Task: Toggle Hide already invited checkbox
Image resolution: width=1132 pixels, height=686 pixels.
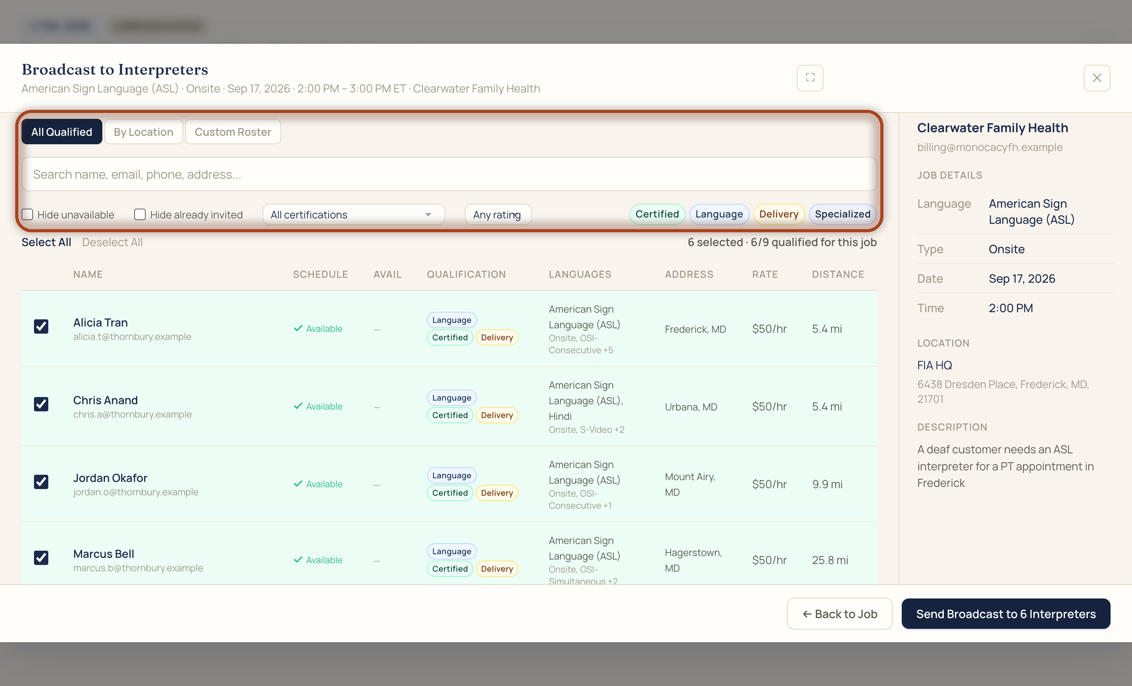Action: coord(139,214)
